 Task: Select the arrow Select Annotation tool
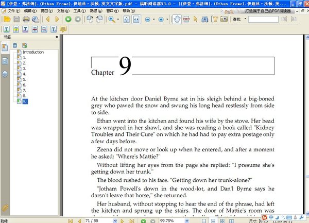tap(195, 19)
